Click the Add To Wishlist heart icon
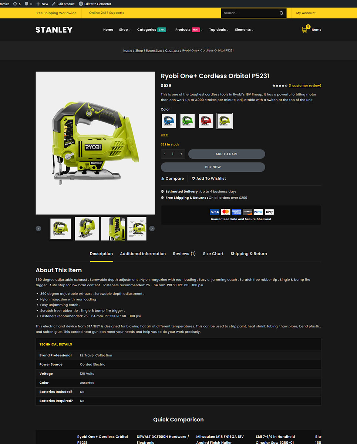This screenshot has width=357, height=444. coord(193,179)
